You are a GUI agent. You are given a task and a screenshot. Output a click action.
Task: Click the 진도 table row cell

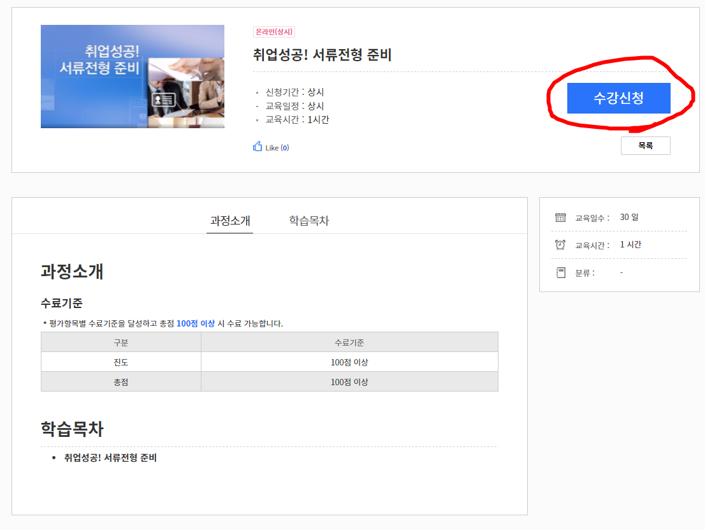click(121, 362)
